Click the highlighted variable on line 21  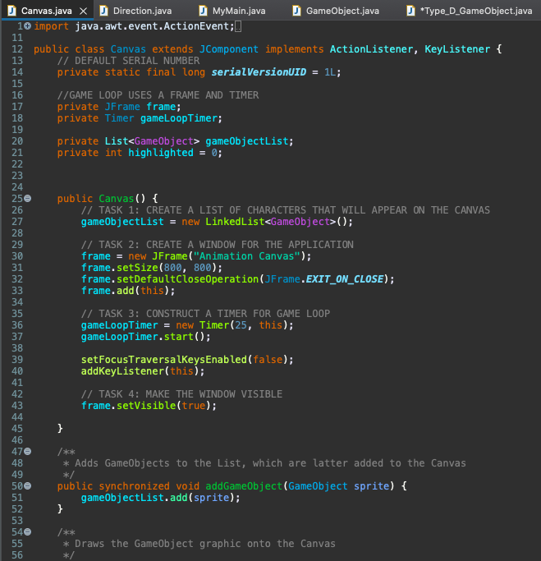(x=161, y=153)
